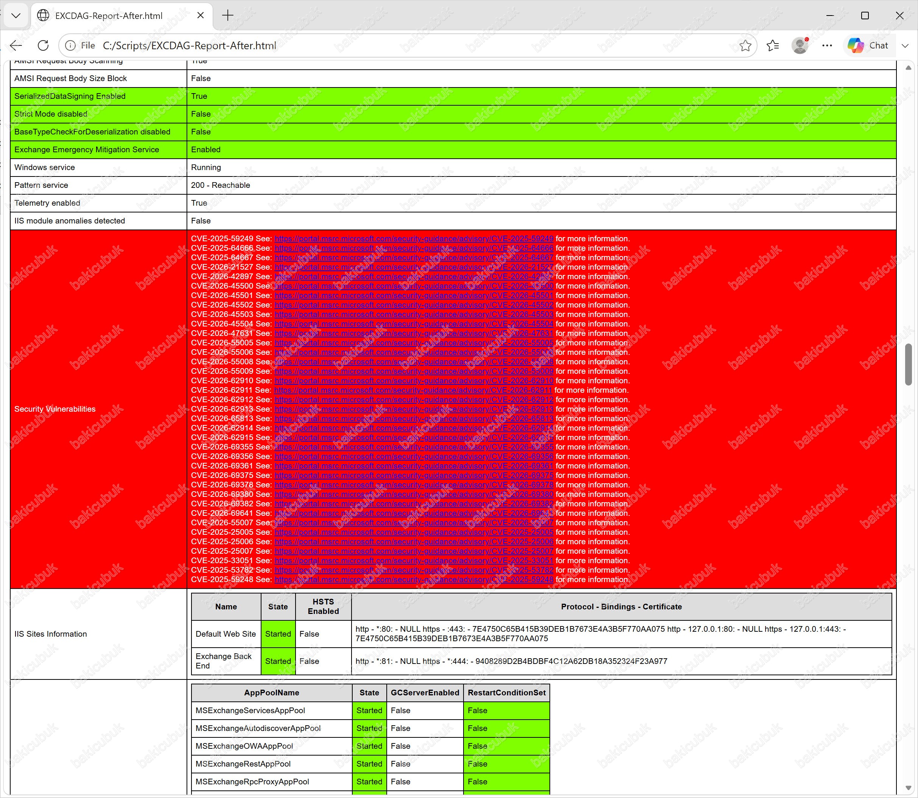Open the CVE-2025-59248 advisory link
Viewport: 918px width, 798px height.
coord(414,580)
